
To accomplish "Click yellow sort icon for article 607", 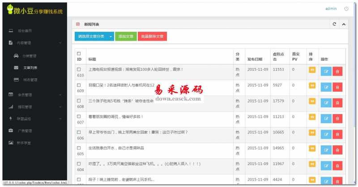I will click(x=312, y=117).
